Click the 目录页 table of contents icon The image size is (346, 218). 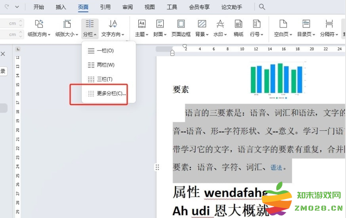[x=306, y=24]
